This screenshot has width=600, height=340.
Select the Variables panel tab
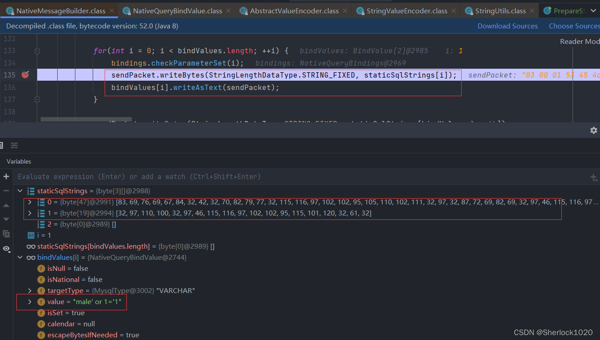tap(19, 161)
